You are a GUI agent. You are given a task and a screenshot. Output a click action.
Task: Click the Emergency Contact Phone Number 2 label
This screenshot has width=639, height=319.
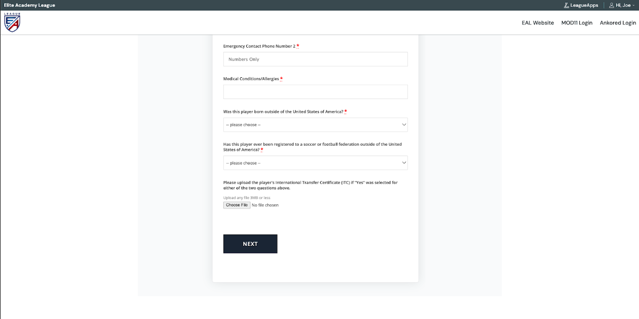[x=259, y=46]
